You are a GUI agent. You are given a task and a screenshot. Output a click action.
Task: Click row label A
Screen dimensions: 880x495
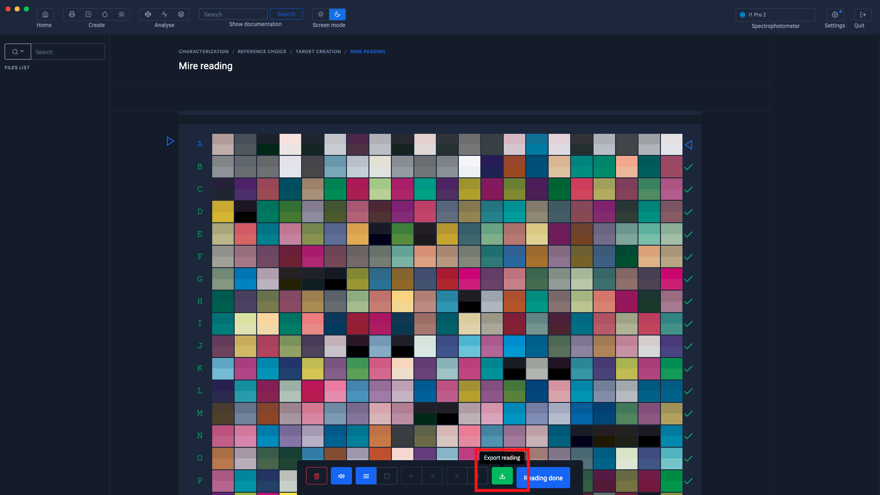click(x=200, y=144)
